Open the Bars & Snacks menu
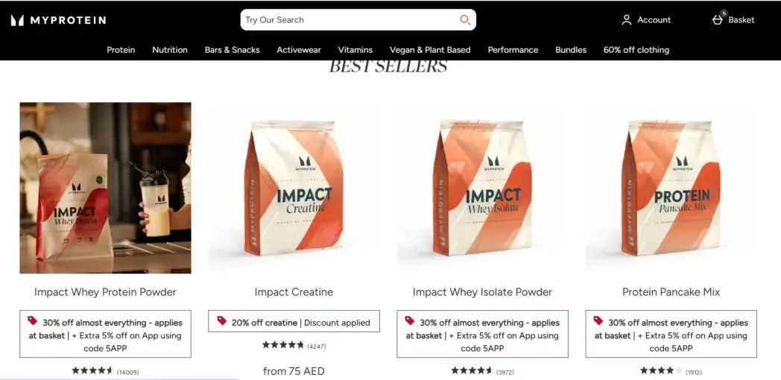781x380 pixels. click(232, 50)
